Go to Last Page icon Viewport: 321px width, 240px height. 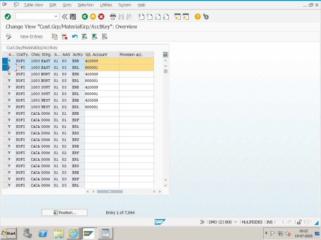(166, 17)
